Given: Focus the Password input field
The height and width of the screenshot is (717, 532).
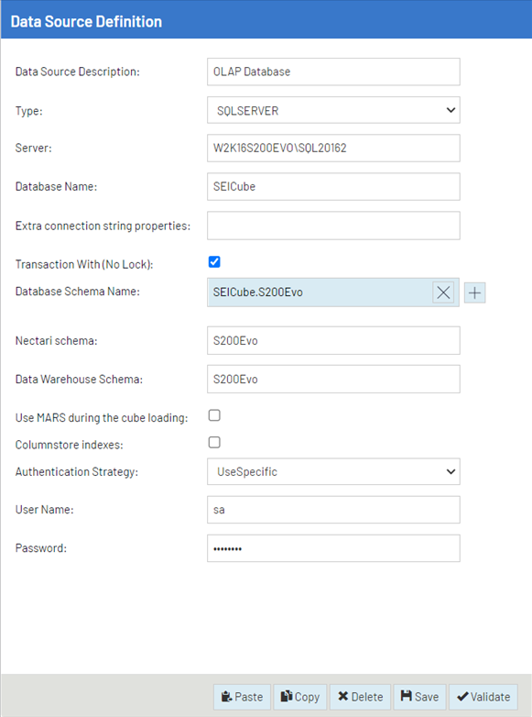Looking at the screenshot, I should click(x=333, y=548).
